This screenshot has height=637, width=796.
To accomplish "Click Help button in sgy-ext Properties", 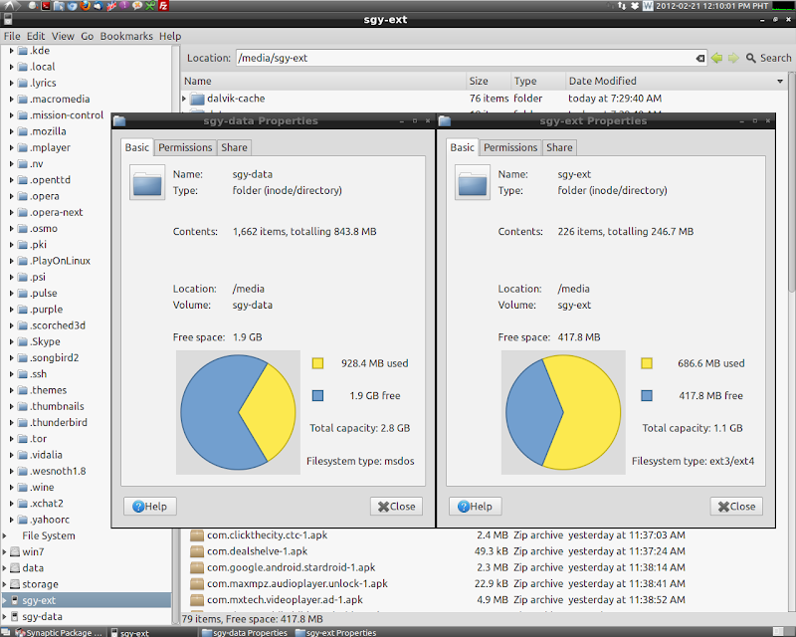I will pyautogui.click(x=476, y=506).
